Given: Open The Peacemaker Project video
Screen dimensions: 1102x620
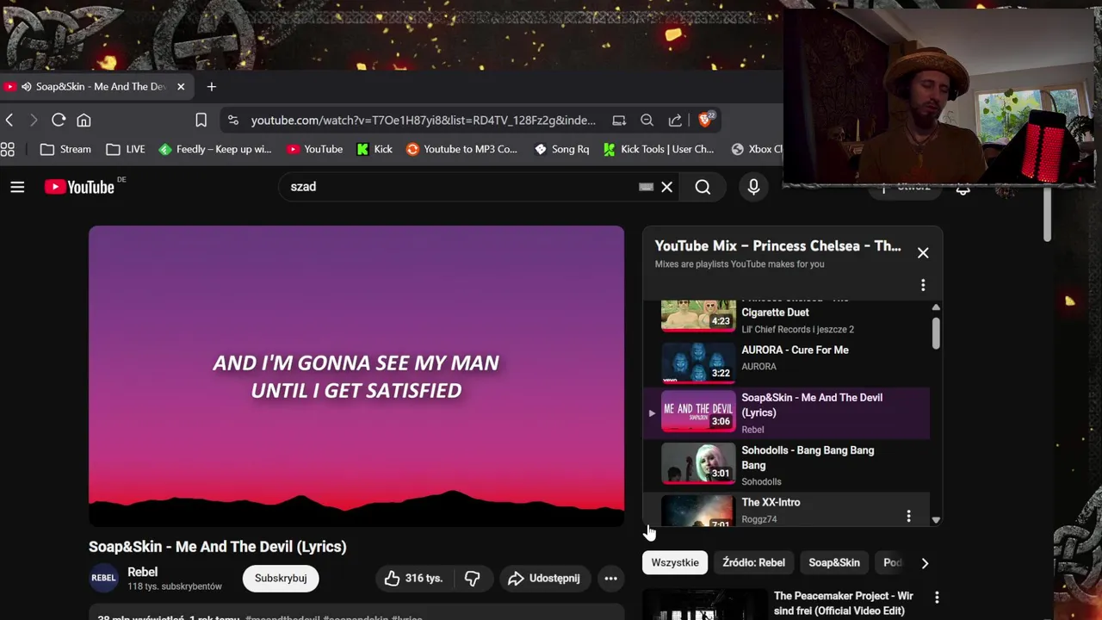Looking at the screenshot, I should 843,603.
